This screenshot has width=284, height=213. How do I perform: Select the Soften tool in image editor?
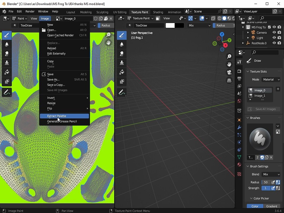(x=7, y=44)
